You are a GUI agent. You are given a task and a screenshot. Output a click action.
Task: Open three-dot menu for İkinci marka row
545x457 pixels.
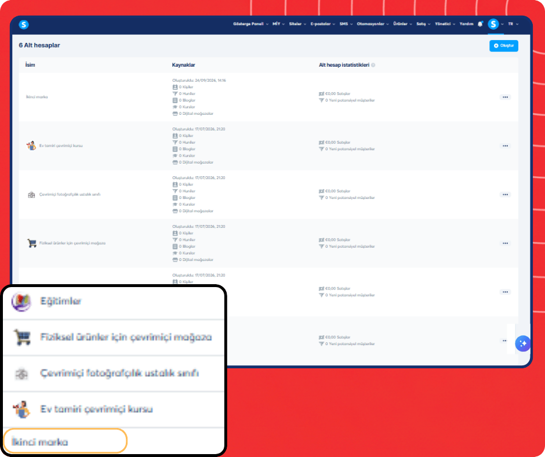506,97
